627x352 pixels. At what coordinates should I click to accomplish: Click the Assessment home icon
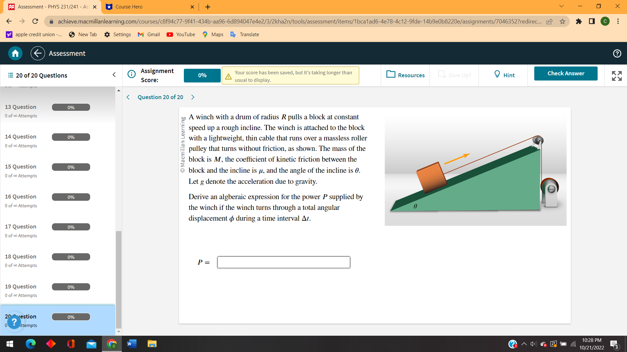[15, 53]
